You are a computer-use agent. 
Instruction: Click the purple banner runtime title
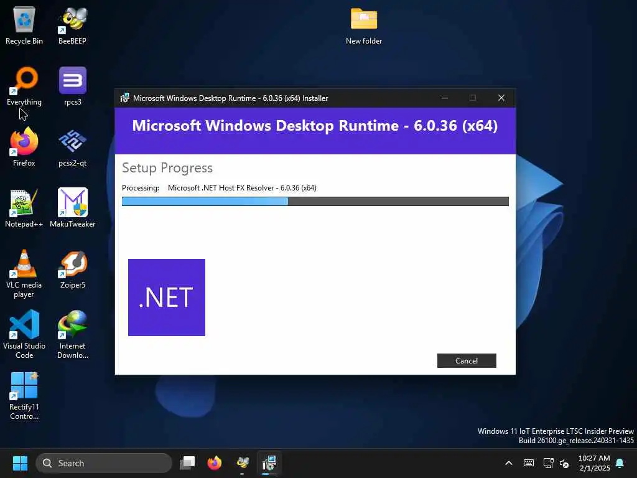315,126
